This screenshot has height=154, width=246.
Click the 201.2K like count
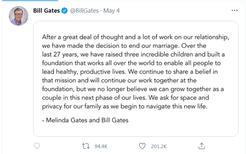pyautogui.click(x=158, y=147)
